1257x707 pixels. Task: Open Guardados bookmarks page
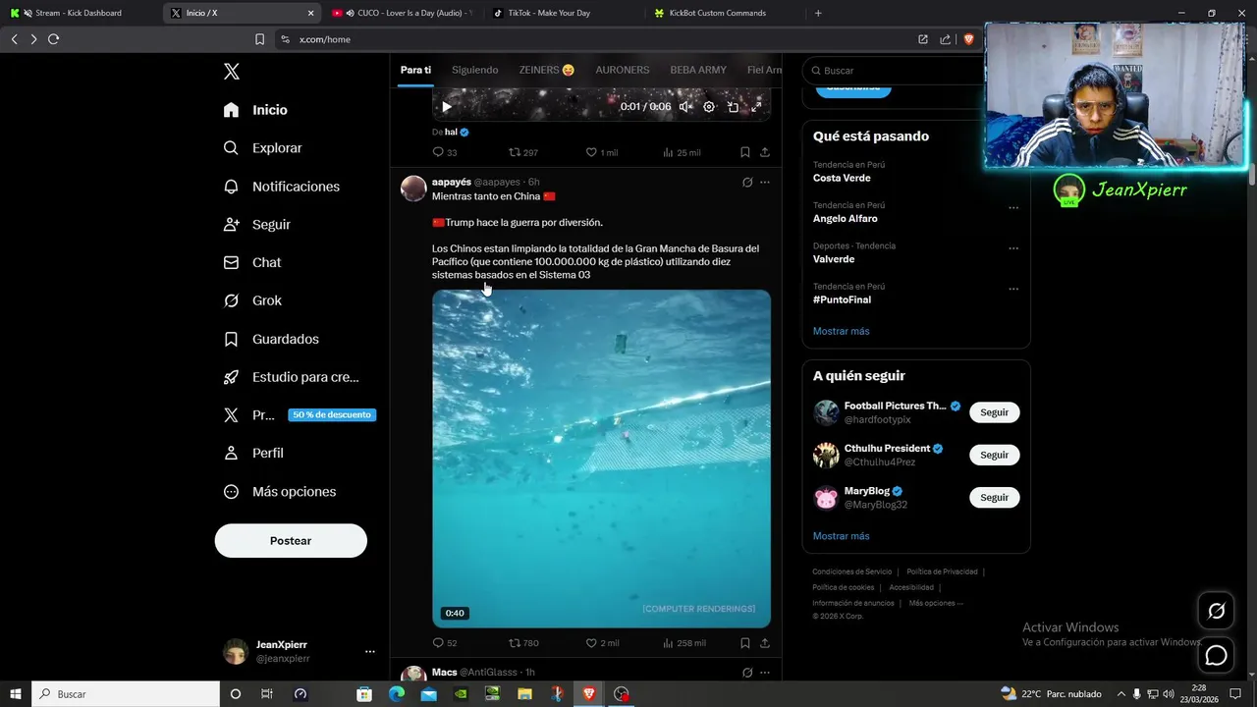pos(271,339)
